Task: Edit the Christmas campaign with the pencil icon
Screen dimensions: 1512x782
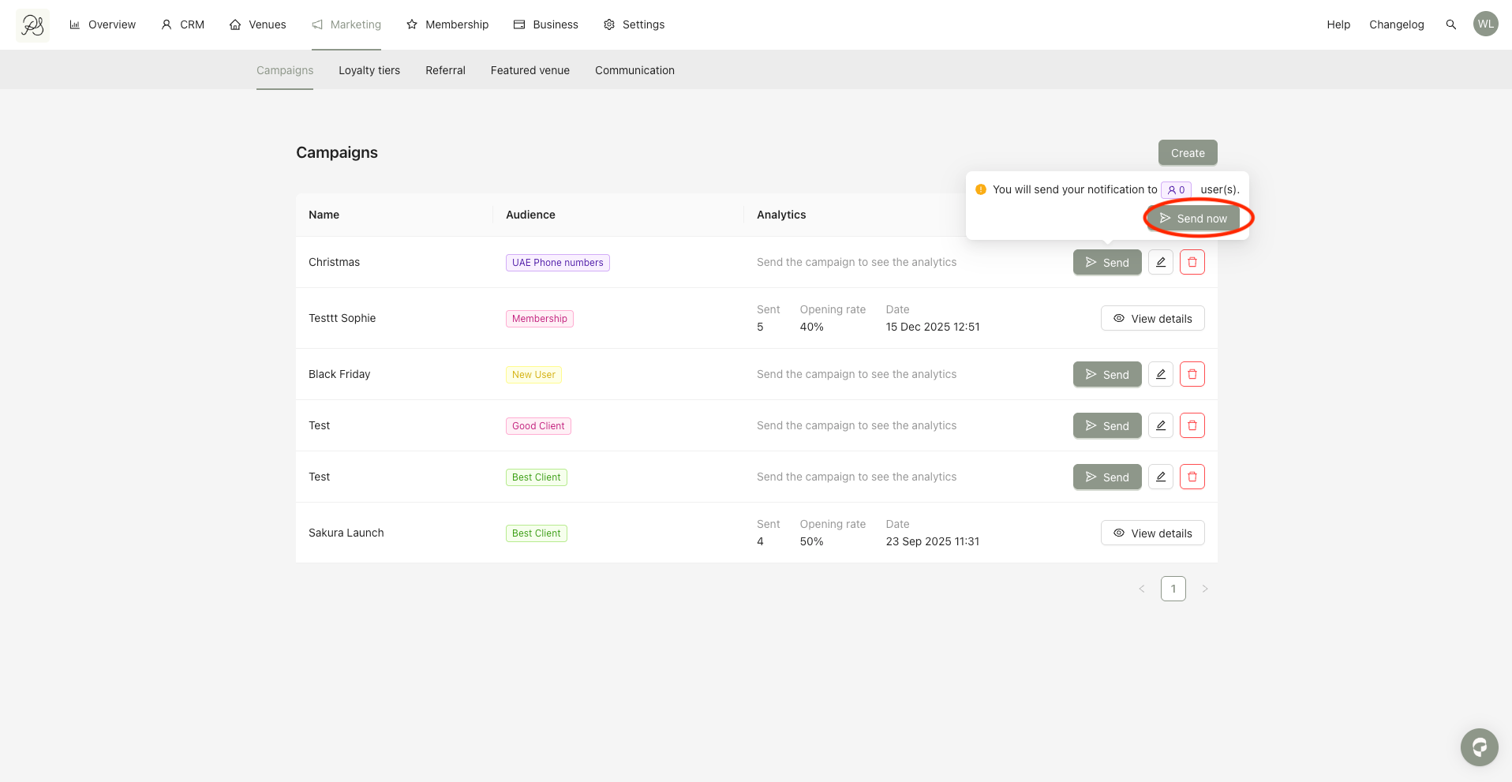Action: point(1160,262)
